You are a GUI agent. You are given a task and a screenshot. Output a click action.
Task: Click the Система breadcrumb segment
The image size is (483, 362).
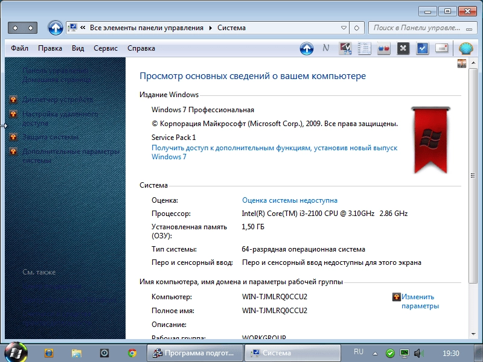(x=231, y=28)
